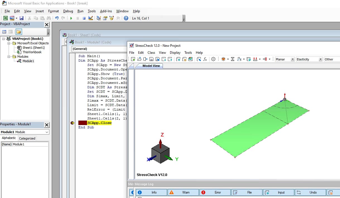Open the Debug menu in VBA editor

tap(68, 11)
